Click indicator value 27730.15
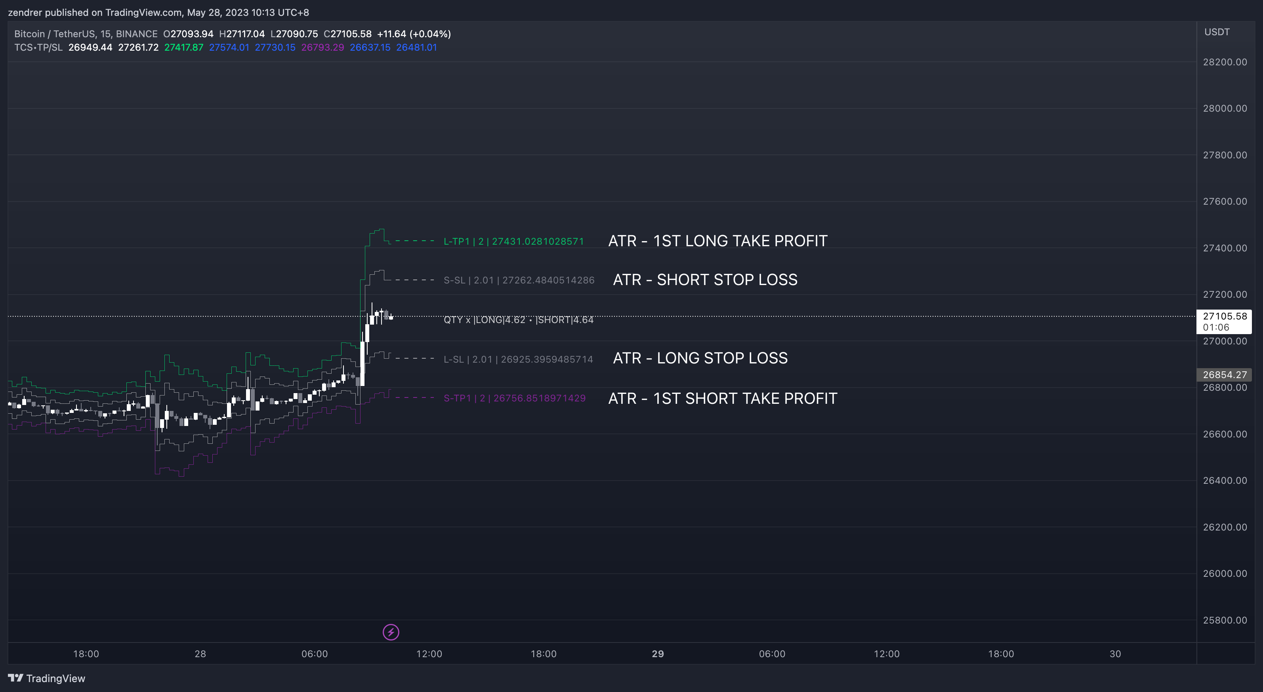Viewport: 1263px width, 692px height. pos(275,48)
